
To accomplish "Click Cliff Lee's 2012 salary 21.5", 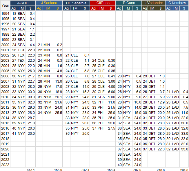I will click(111, 107).
